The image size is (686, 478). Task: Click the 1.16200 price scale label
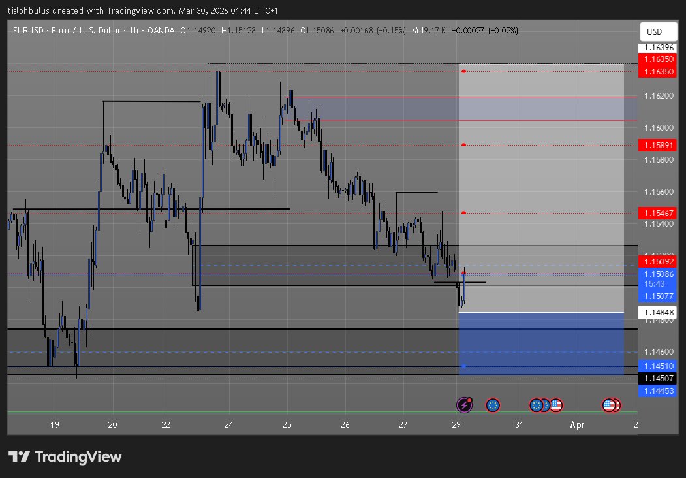(659, 95)
